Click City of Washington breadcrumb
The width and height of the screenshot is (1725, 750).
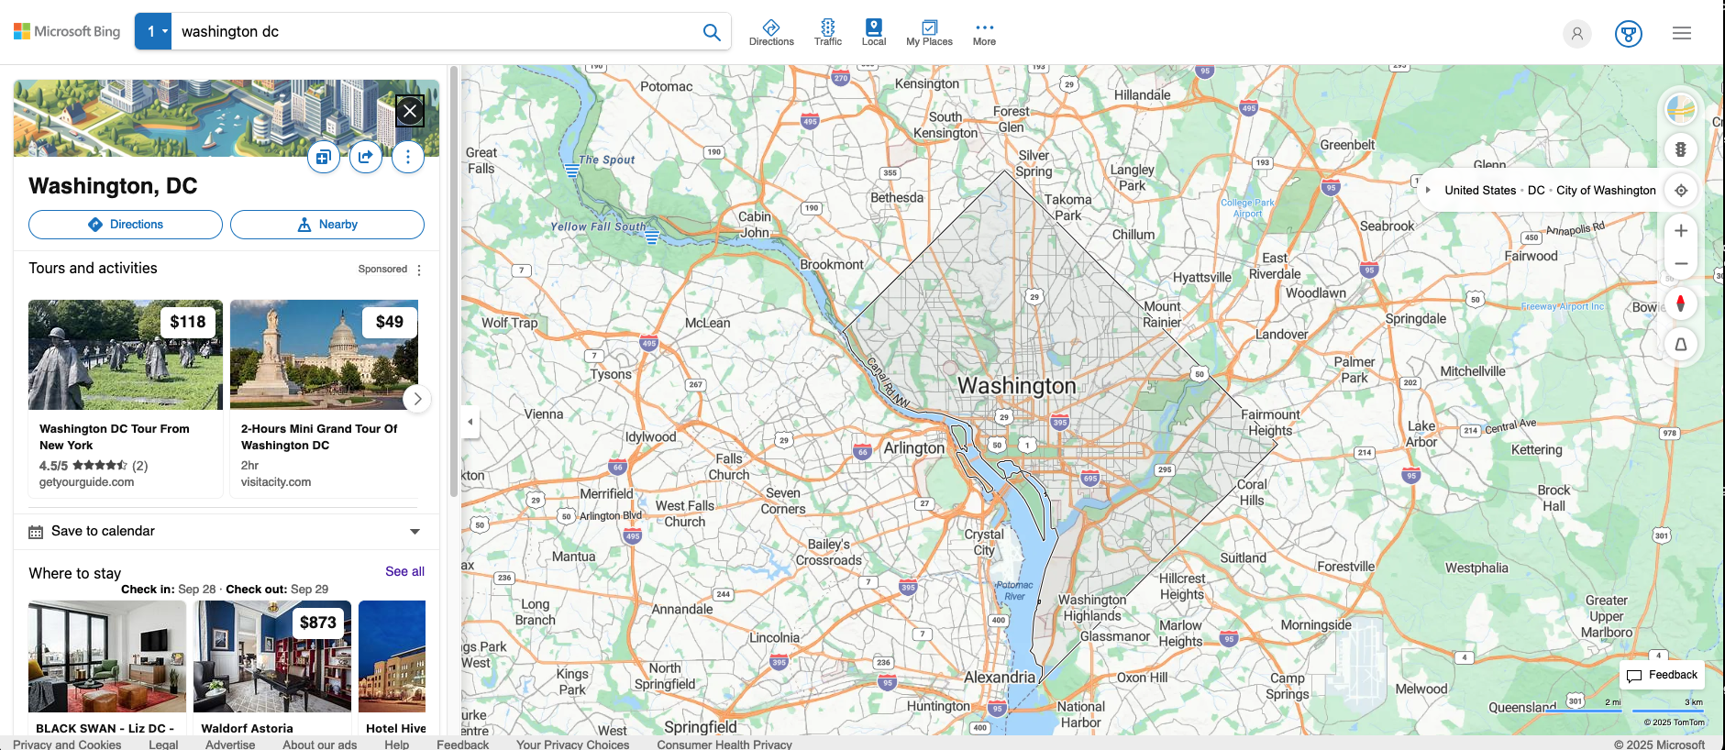(1606, 190)
